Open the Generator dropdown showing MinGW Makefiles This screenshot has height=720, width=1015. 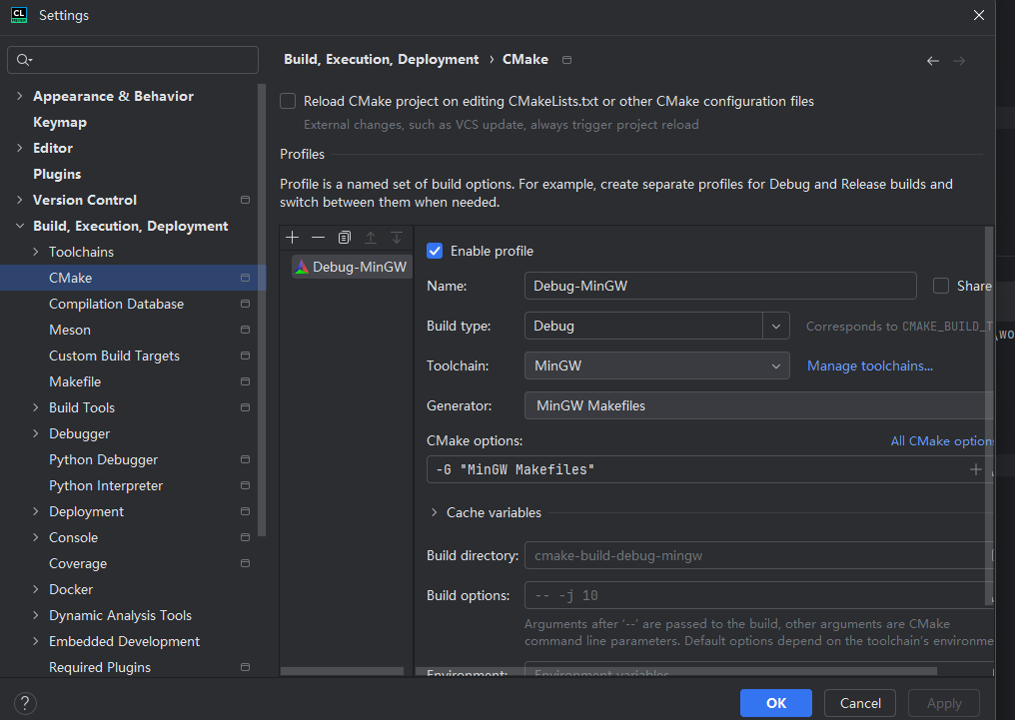coord(758,406)
